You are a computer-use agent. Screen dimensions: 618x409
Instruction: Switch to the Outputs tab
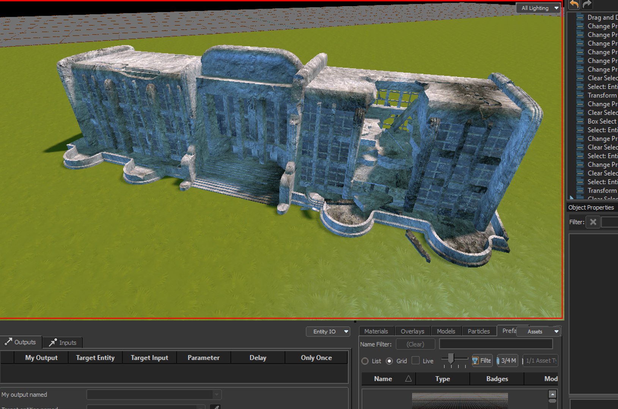click(x=20, y=342)
